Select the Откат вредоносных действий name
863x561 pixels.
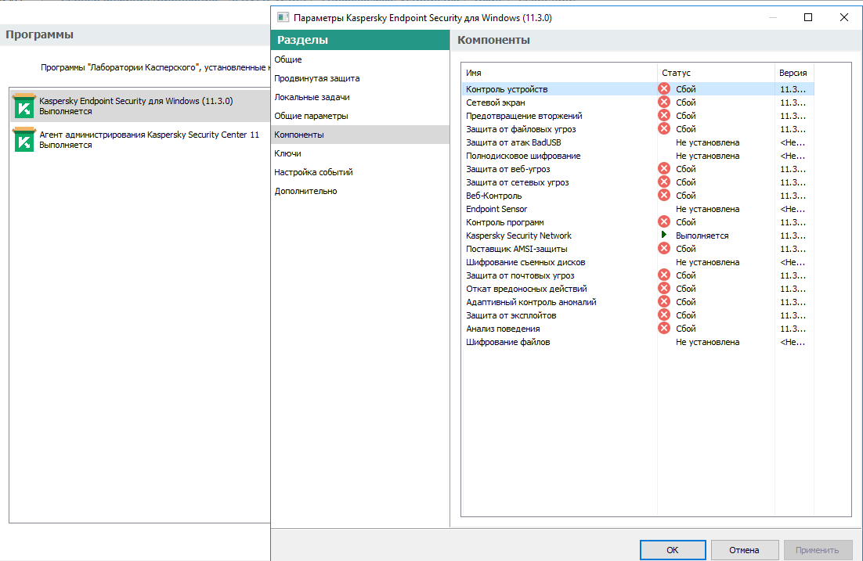click(x=526, y=289)
